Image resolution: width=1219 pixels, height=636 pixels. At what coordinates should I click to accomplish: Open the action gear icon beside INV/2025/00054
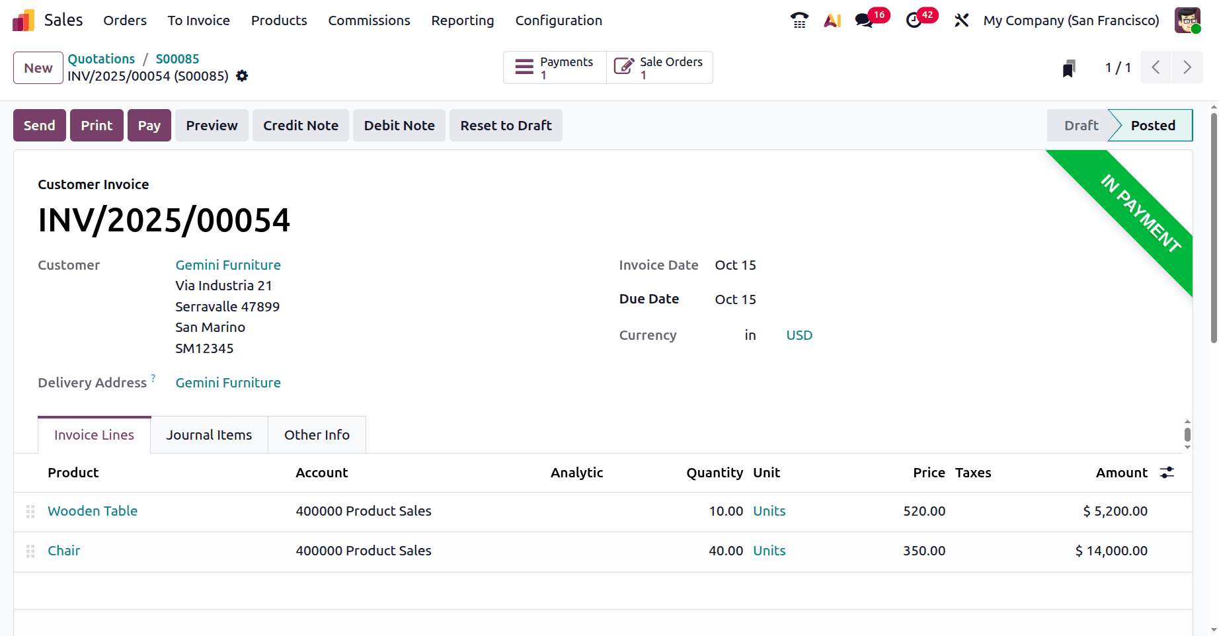click(241, 76)
